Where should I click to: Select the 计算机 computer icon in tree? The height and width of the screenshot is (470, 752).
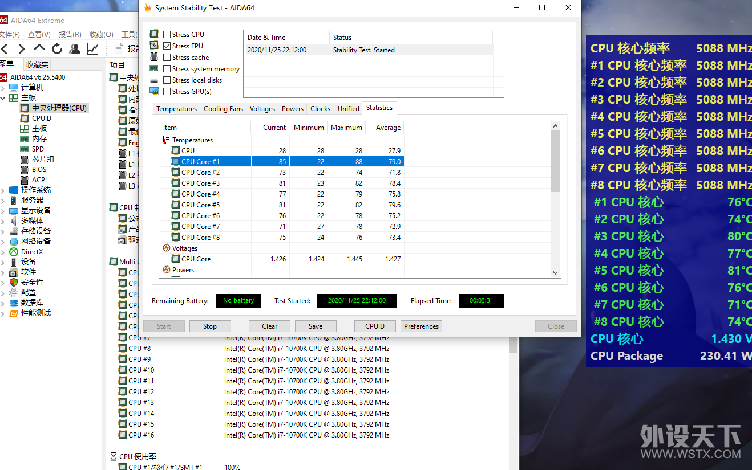14,87
